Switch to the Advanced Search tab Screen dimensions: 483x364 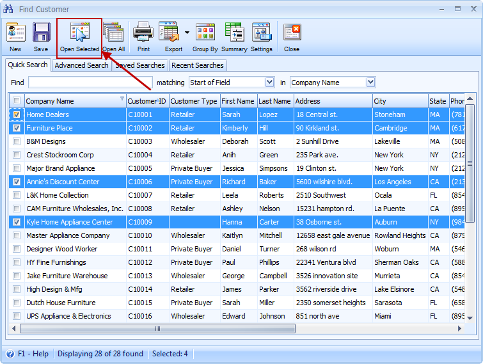(81, 65)
